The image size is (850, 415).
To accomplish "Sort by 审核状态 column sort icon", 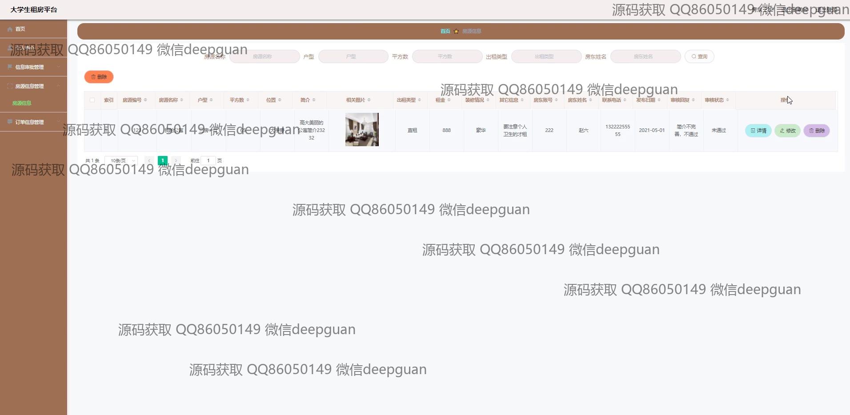I will click(x=727, y=100).
